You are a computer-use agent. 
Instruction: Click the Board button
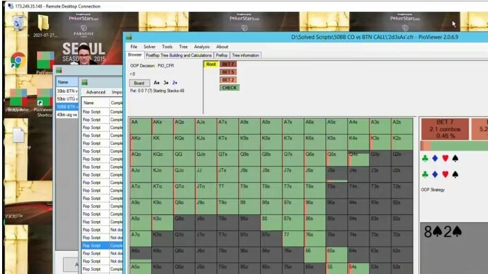pos(139,83)
